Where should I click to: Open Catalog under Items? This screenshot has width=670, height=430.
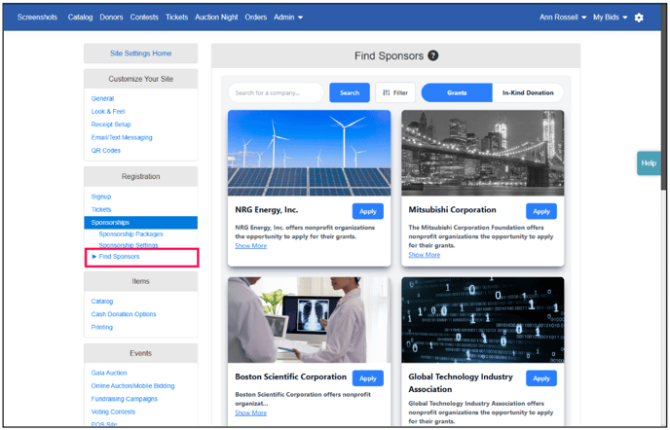(x=101, y=302)
